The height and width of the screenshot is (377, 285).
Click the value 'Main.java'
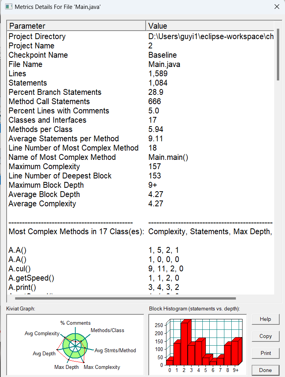(165, 64)
